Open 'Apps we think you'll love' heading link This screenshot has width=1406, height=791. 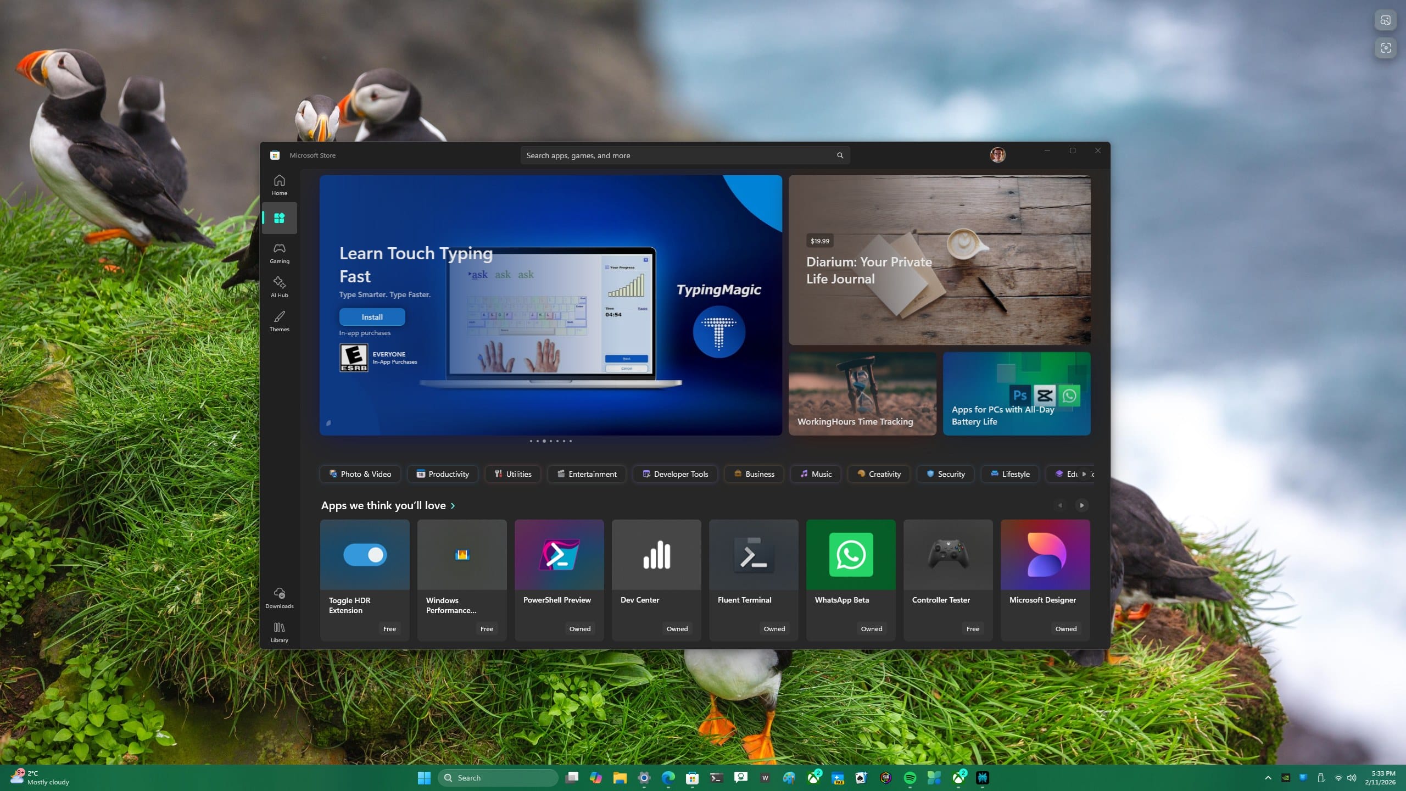(x=388, y=505)
